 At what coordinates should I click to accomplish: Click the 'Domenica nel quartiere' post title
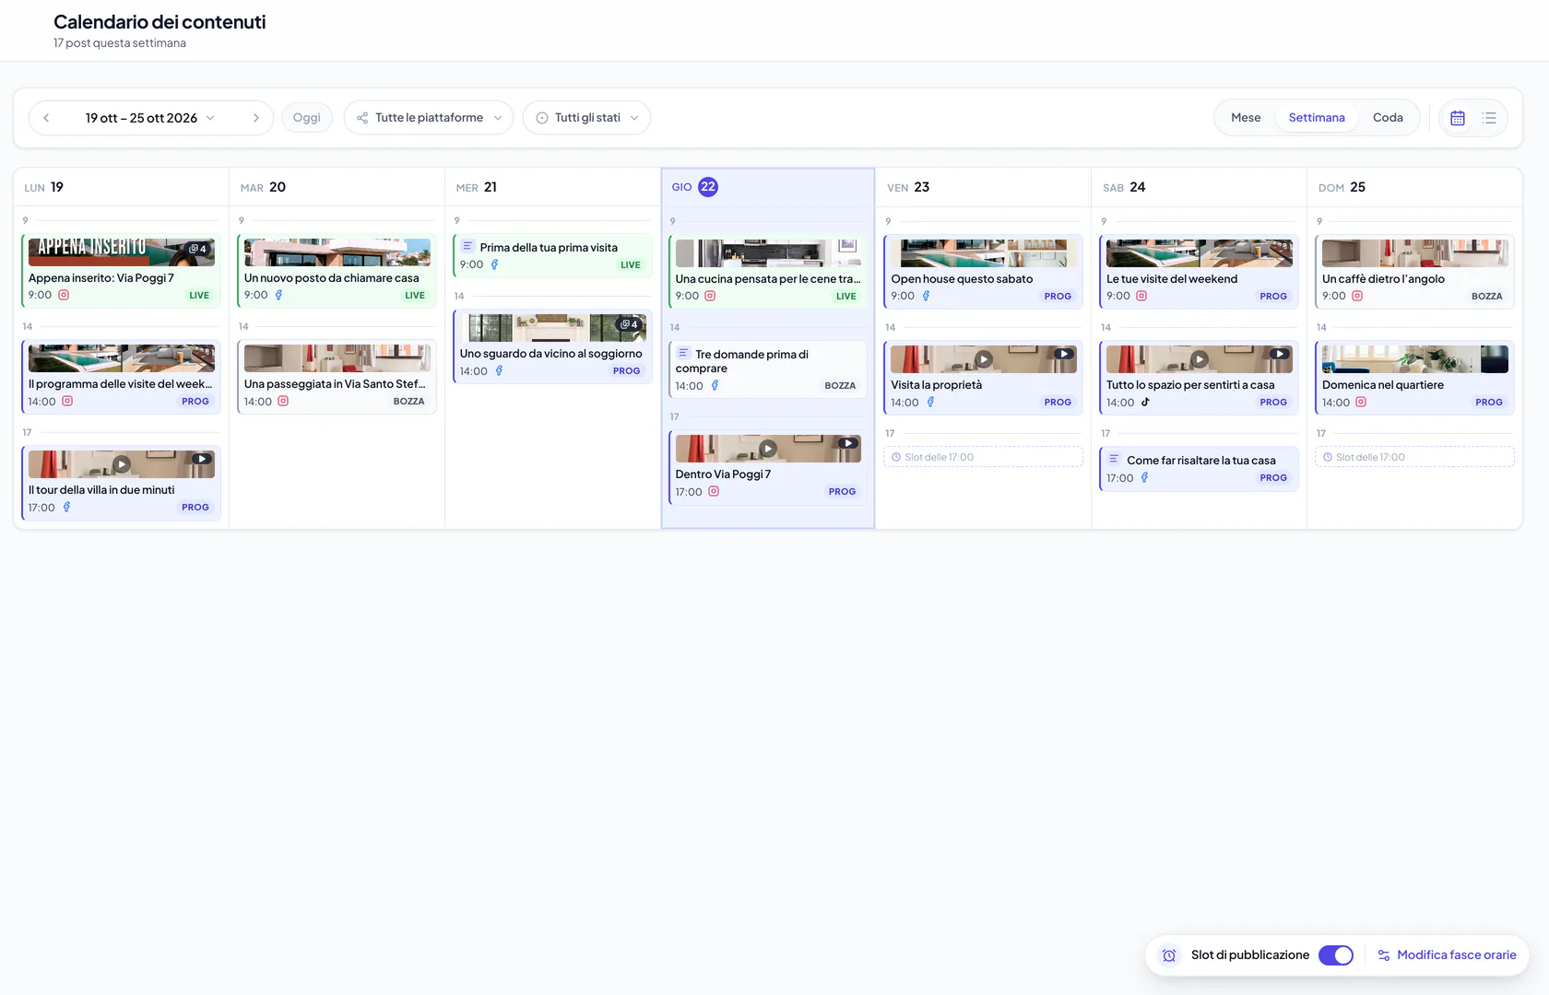(1383, 385)
